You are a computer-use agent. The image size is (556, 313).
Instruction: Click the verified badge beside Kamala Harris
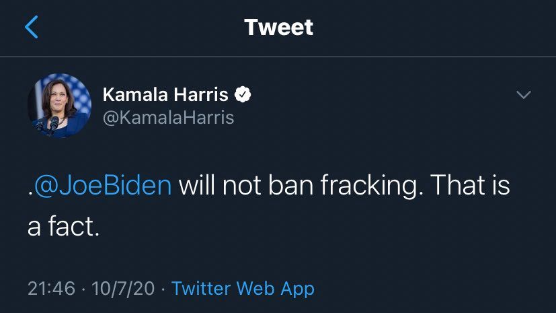pyautogui.click(x=243, y=95)
